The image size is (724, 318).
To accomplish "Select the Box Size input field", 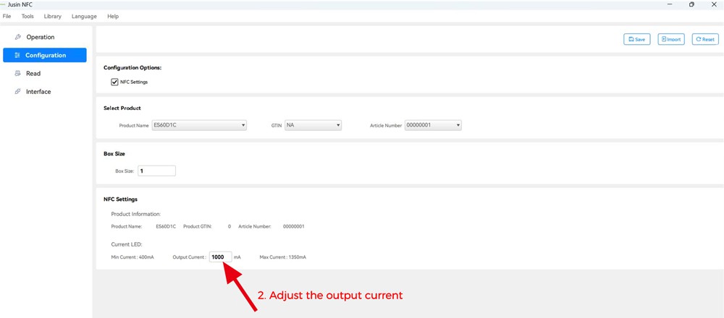I will (156, 171).
